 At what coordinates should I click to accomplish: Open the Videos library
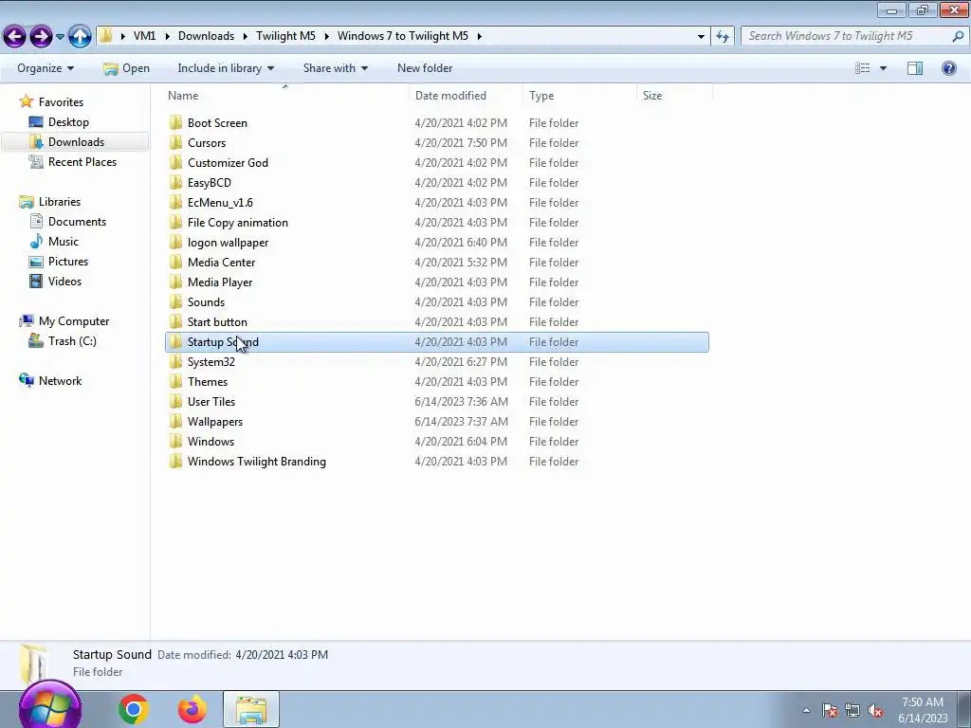pyautogui.click(x=65, y=281)
